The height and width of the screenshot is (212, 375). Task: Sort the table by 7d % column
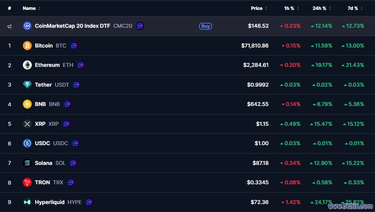click(x=355, y=8)
